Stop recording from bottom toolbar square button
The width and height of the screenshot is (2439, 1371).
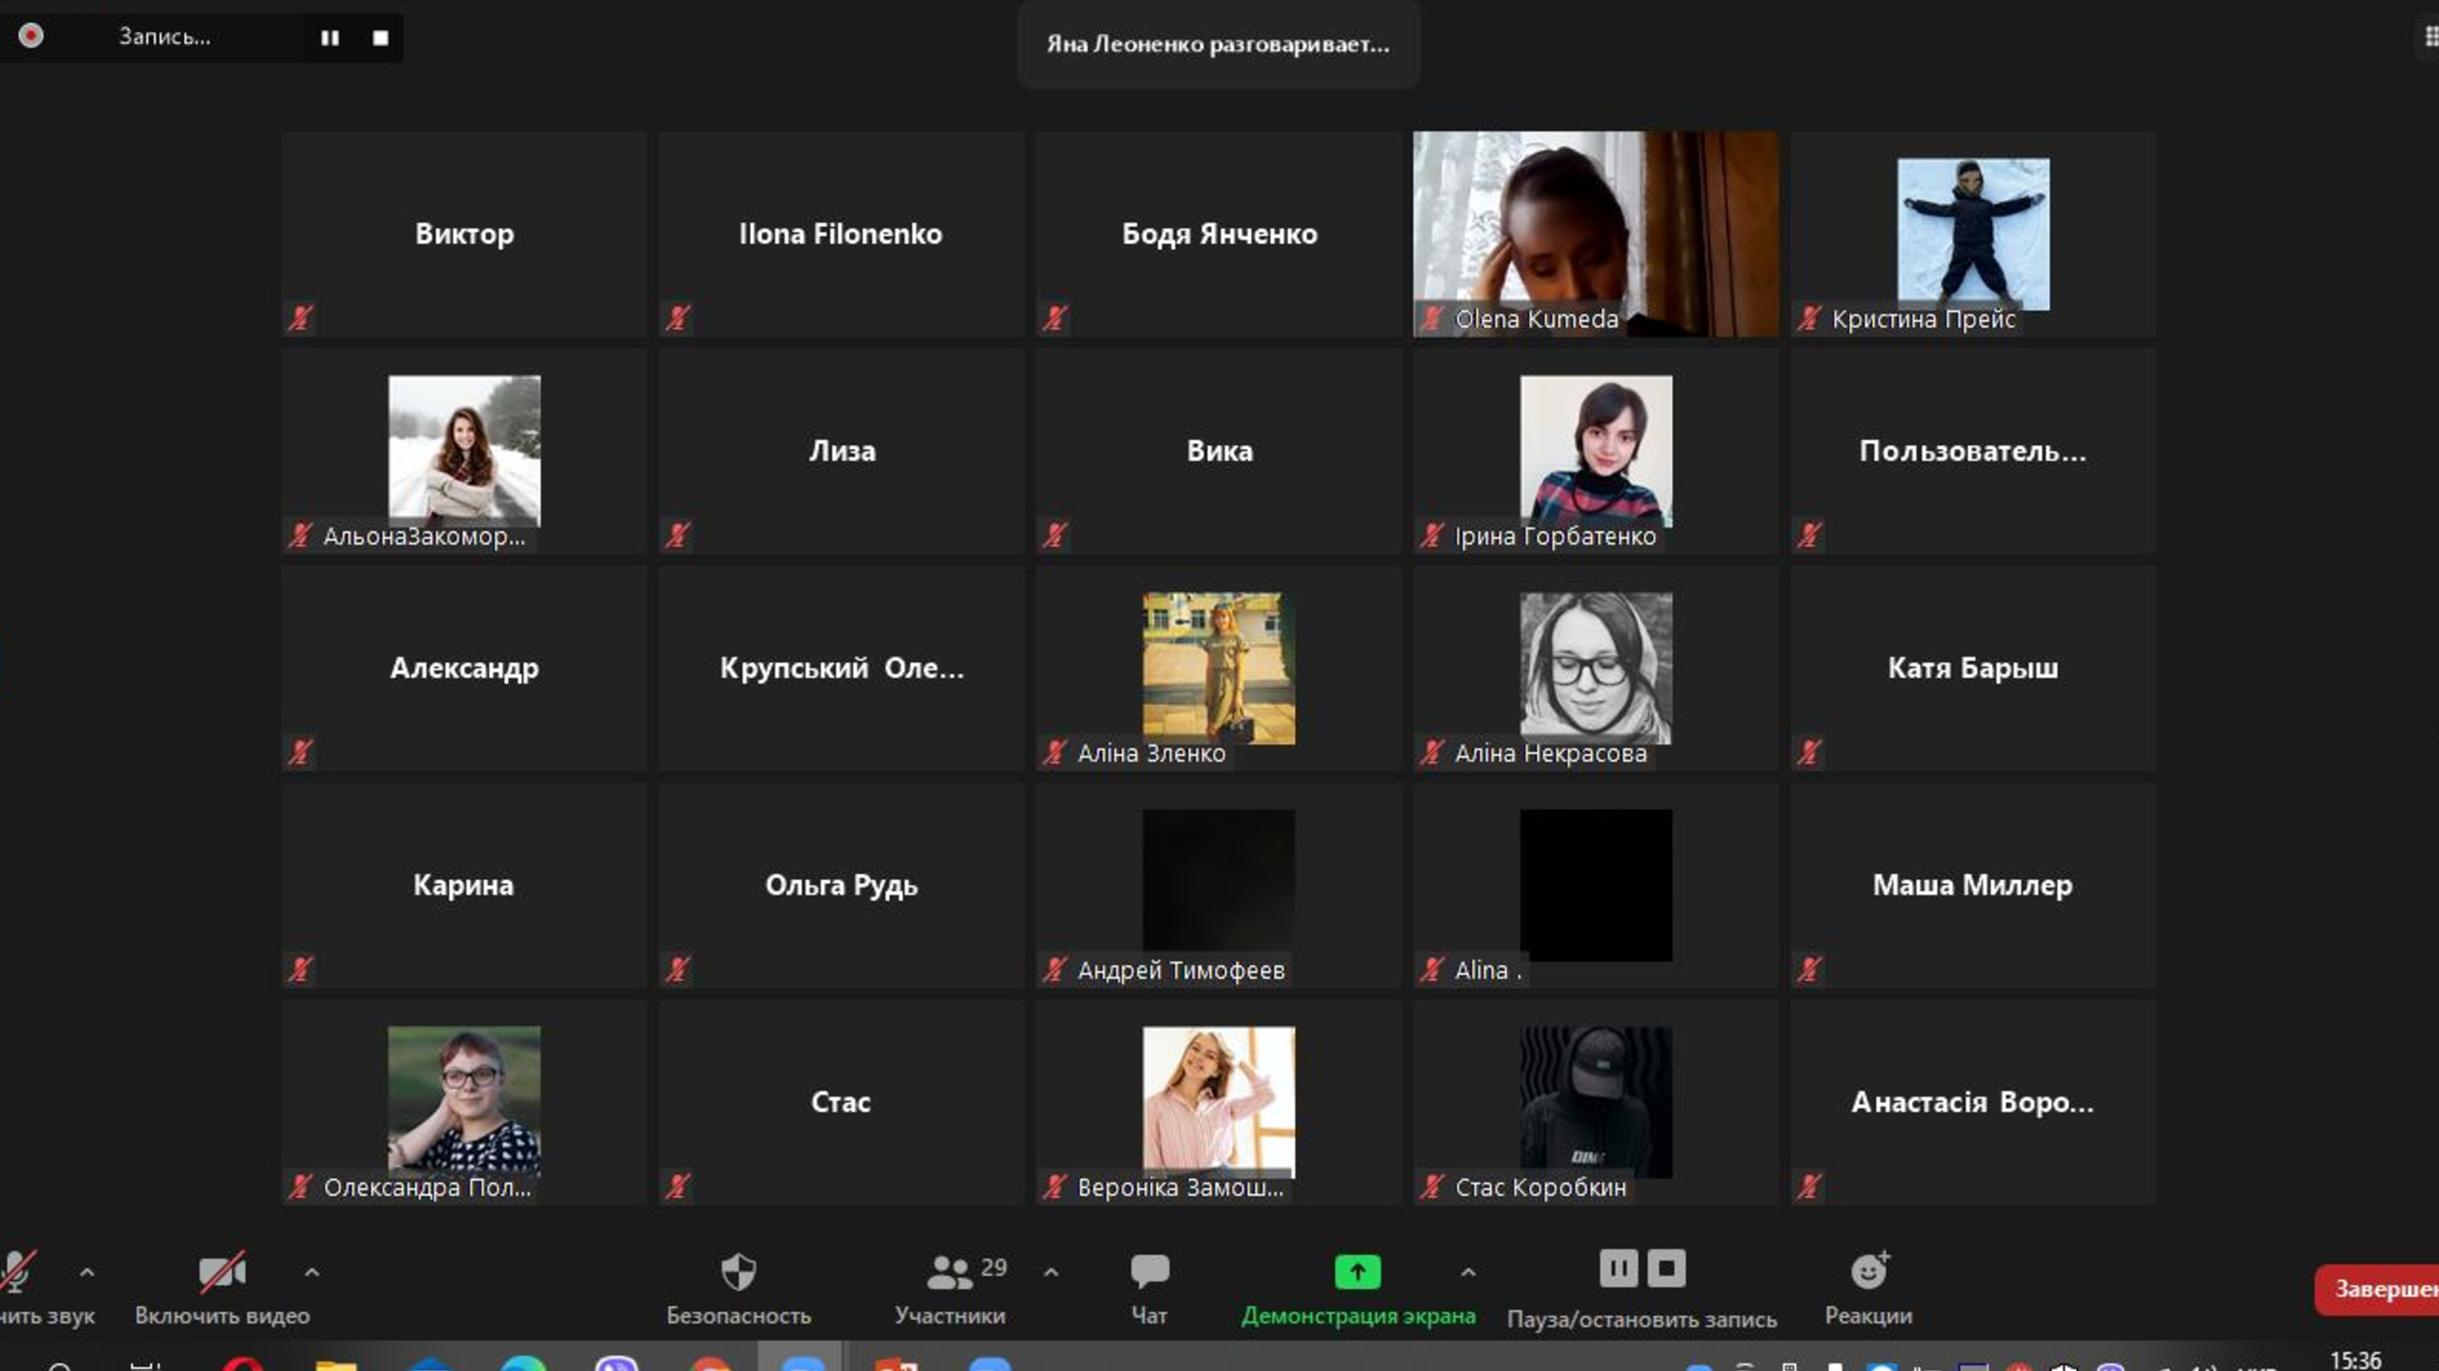click(x=1666, y=1268)
